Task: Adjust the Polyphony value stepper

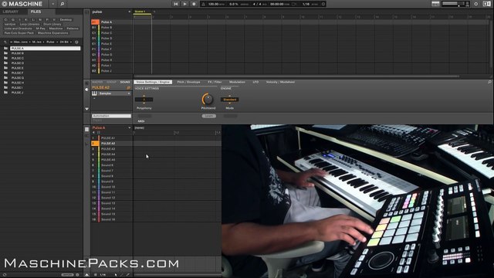Action: [x=144, y=100]
